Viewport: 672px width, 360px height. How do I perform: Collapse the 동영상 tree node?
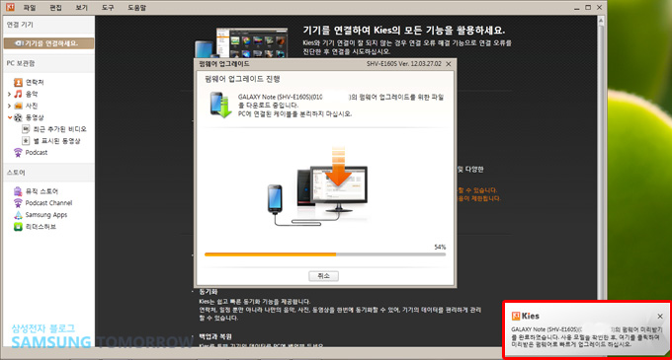10,117
